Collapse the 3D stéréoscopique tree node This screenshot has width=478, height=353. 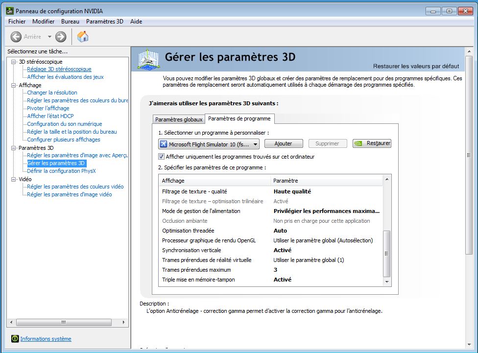point(13,62)
